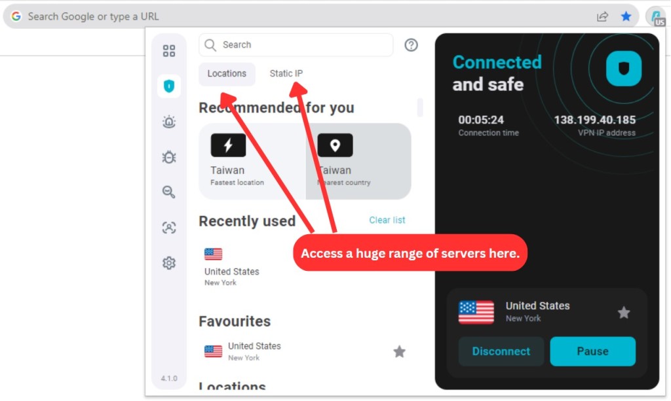The width and height of the screenshot is (671, 401).
Task: Open the Alternative ID person icon
Action: (169, 228)
